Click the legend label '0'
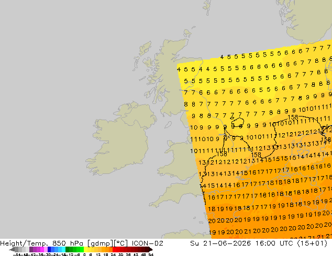 (84, 255)
